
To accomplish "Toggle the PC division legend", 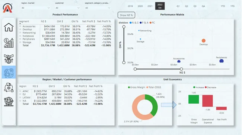I will 152,23.
